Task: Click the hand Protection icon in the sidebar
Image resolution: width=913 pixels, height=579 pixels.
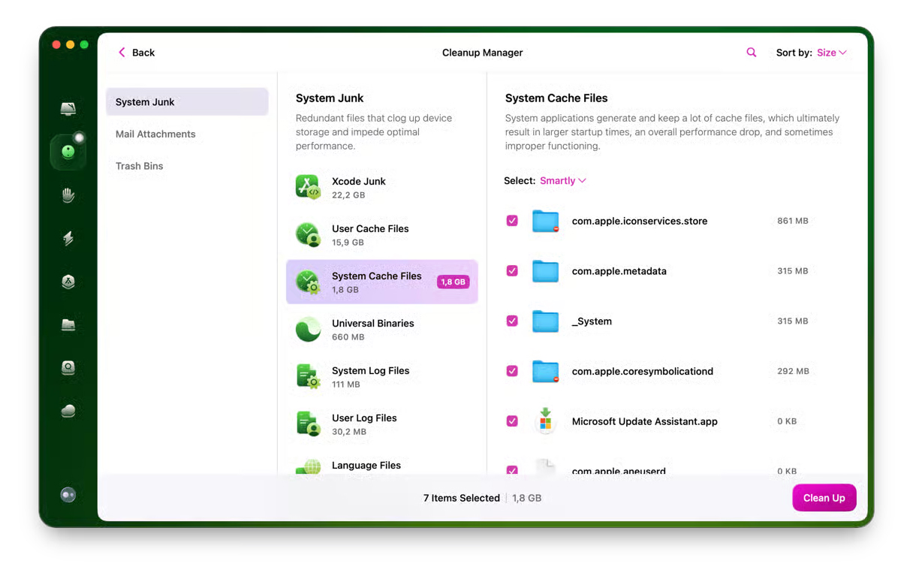Action: coord(68,195)
